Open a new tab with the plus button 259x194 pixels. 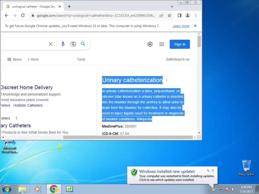point(69,7)
